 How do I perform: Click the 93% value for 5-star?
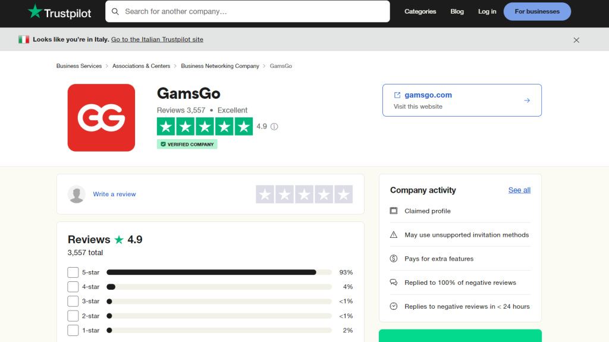point(346,272)
